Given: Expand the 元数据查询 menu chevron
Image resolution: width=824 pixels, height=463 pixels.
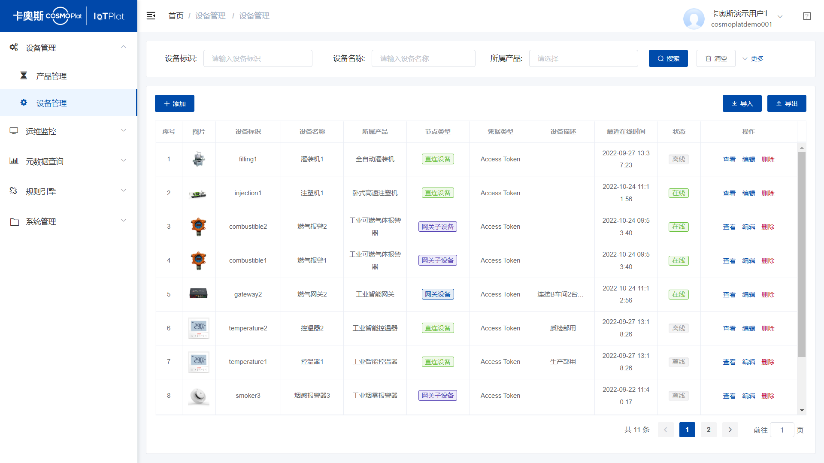Looking at the screenshot, I should pyautogui.click(x=124, y=160).
